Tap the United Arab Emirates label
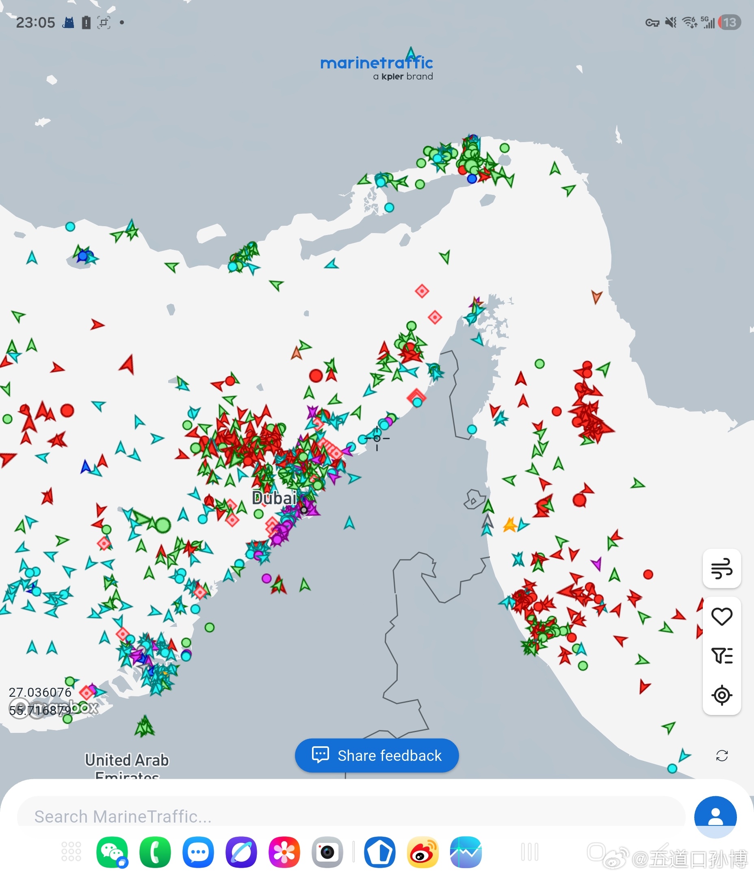This screenshot has width=754, height=877. (x=127, y=767)
